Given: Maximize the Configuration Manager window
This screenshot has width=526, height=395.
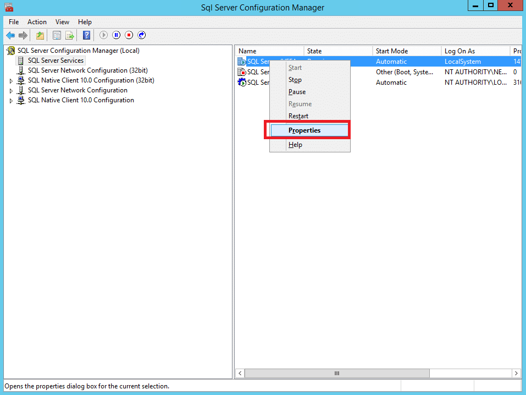Looking at the screenshot, I should click(490, 6).
